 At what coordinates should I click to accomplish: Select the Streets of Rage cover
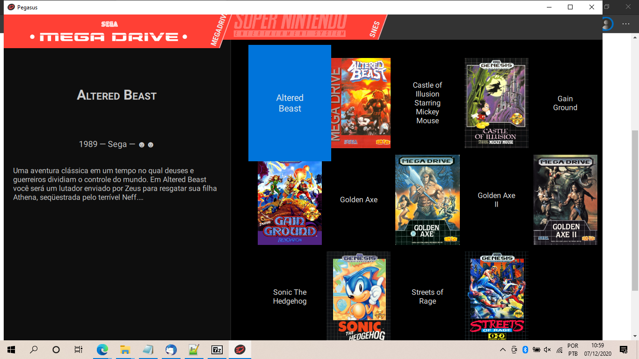coord(496,296)
